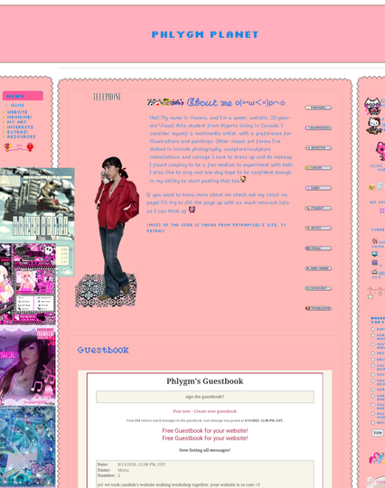The image size is (385, 488).
Task: Click the Introvert badge
Action: click(318, 288)
